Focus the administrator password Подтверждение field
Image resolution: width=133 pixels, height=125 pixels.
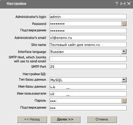(88, 31)
